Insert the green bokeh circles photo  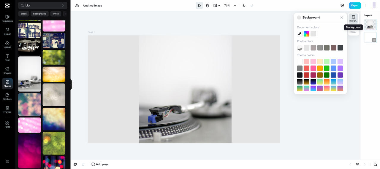[x=54, y=143]
